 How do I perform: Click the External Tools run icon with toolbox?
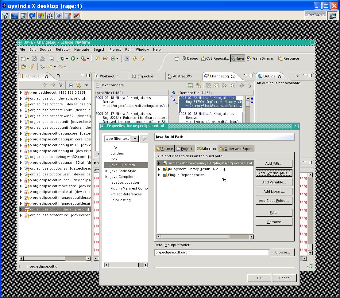83,58
